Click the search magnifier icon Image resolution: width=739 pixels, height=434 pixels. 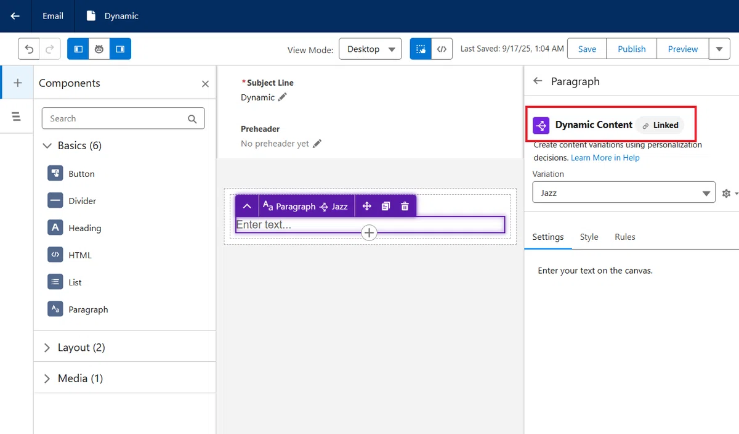(192, 119)
